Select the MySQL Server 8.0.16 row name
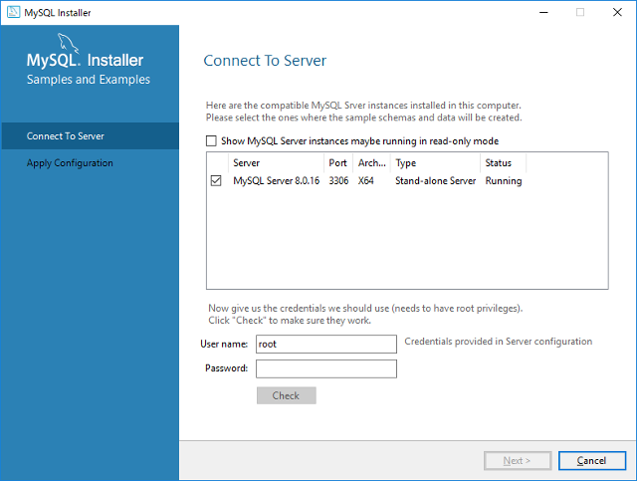This screenshot has width=637, height=481. tap(276, 181)
